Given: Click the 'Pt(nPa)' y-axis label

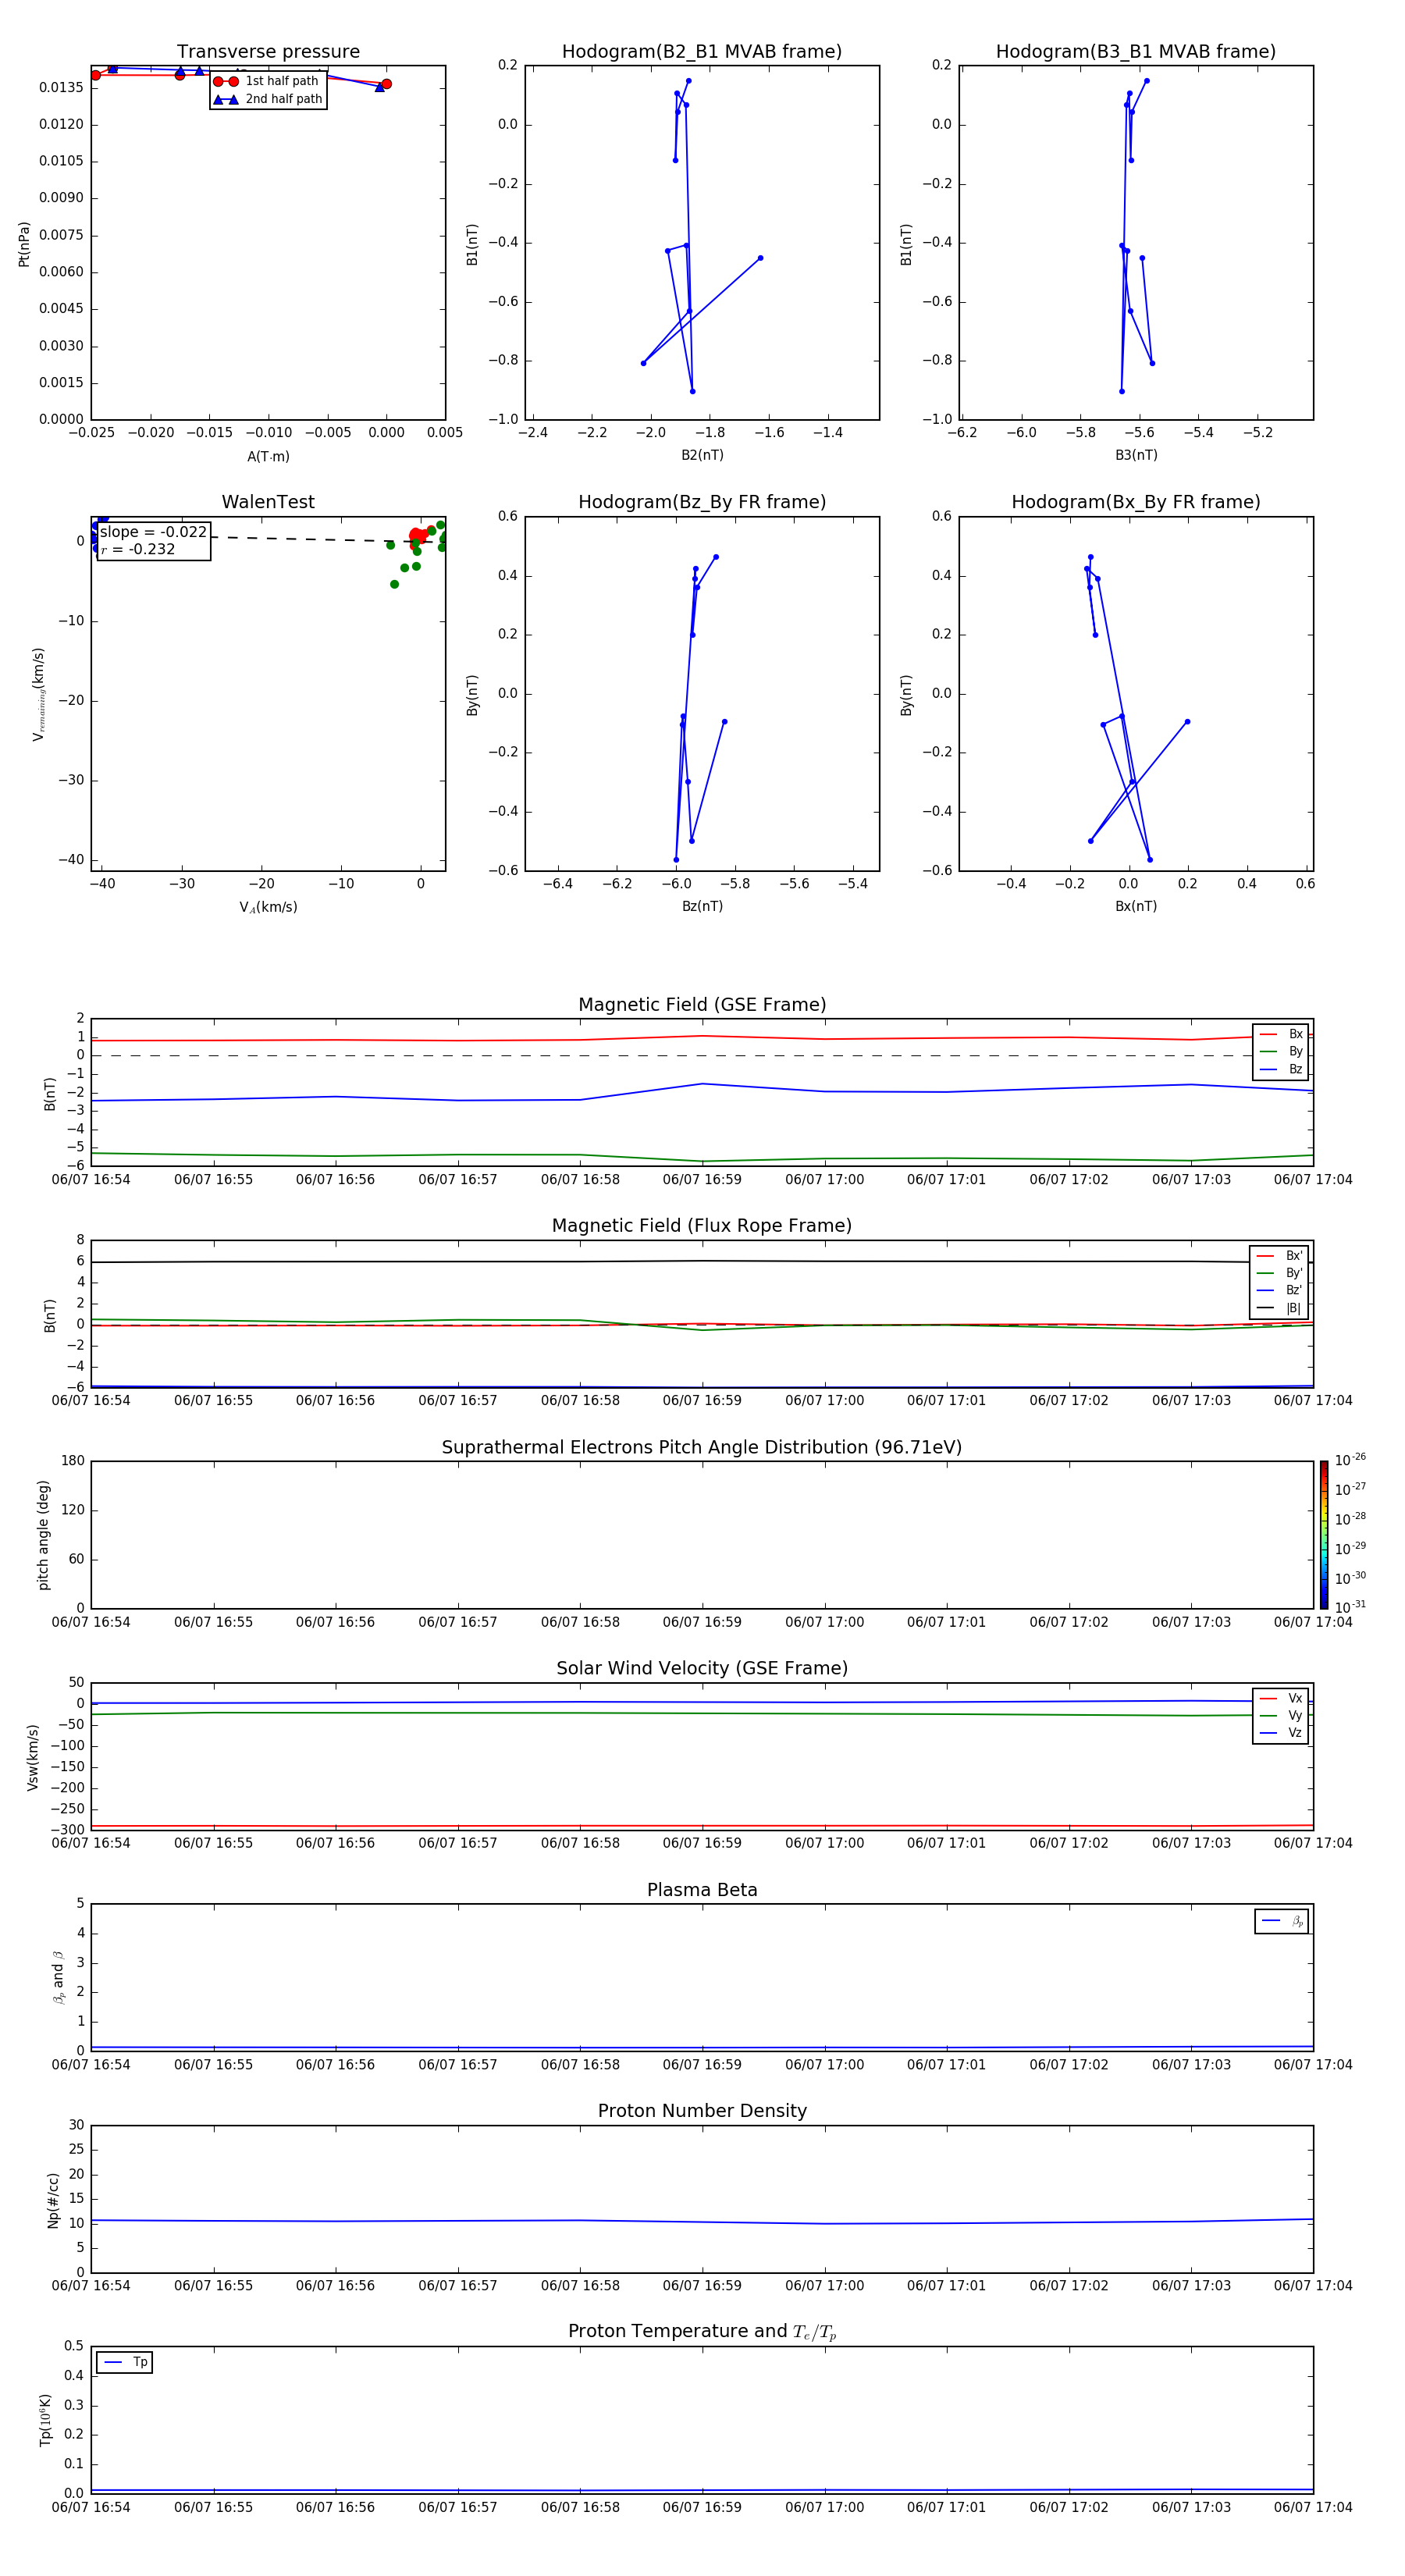Looking at the screenshot, I should pos(24,244).
